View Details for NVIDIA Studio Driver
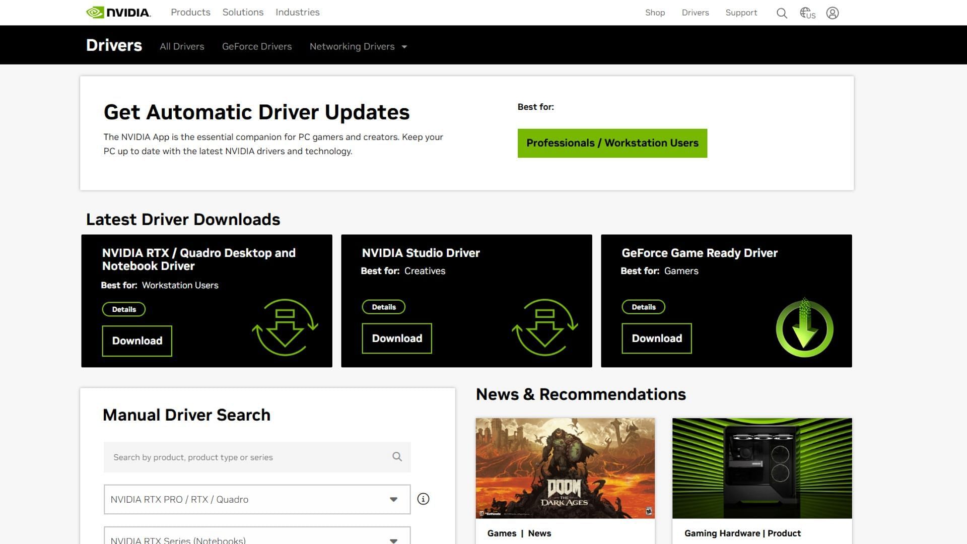Viewport: 967px width, 544px height. coord(384,307)
